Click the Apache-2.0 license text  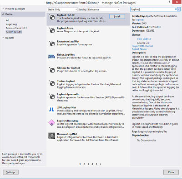(x=143, y=43)
